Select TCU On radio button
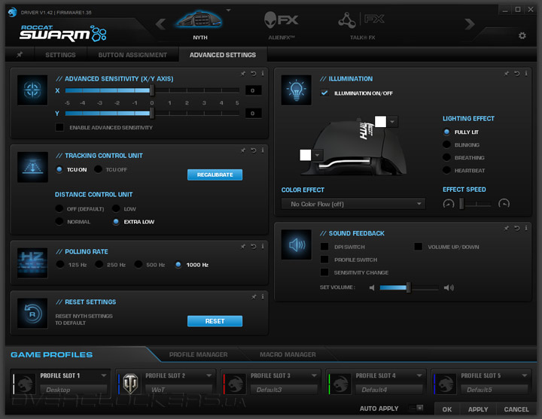 59,169
